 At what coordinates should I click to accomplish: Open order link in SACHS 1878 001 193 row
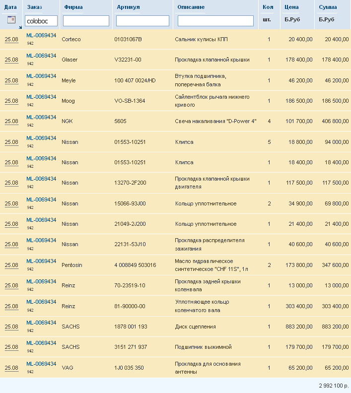[x=41, y=323]
